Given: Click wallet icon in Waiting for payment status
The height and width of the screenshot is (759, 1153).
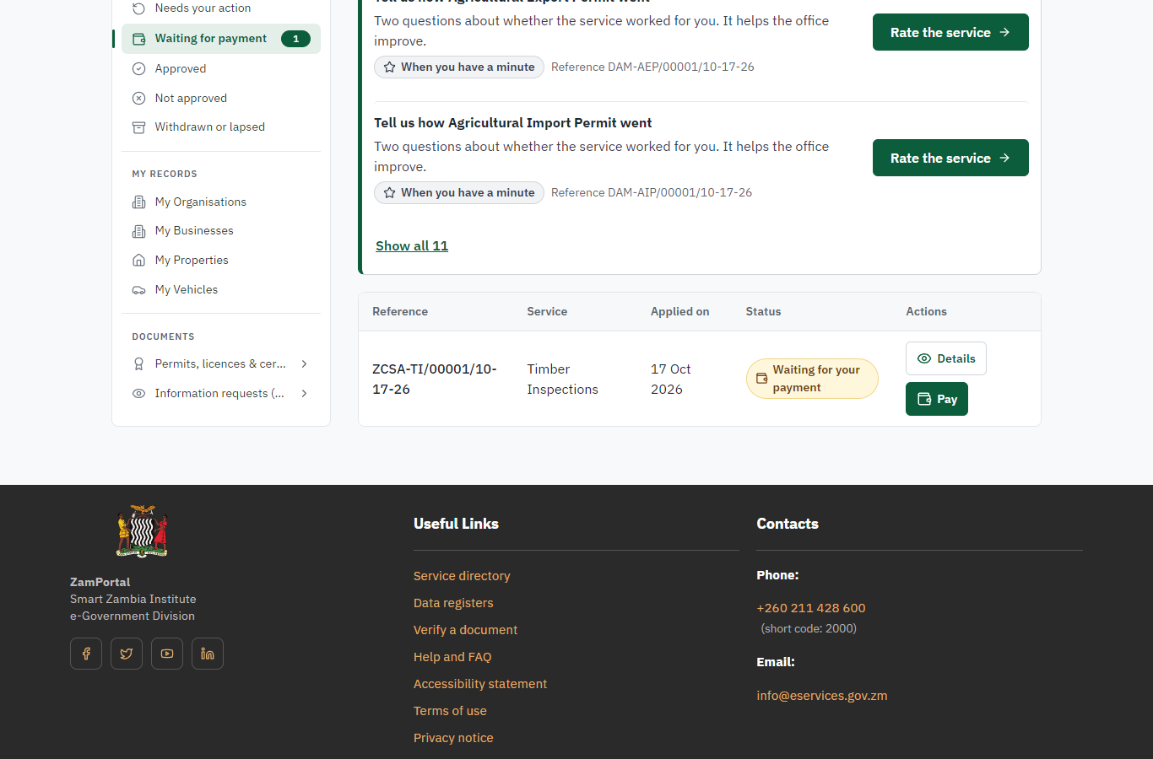Looking at the screenshot, I should [761, 379].
